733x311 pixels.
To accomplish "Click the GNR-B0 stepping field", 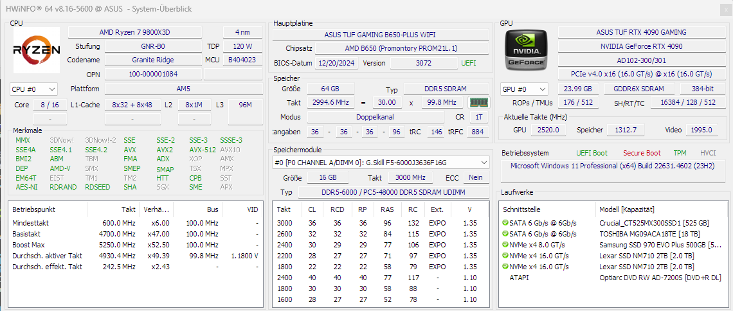I will point(153,46).
